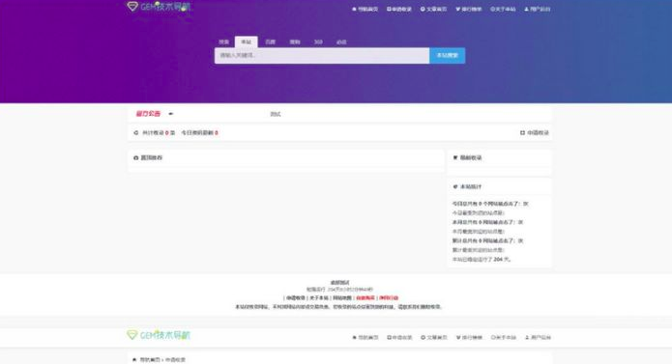The width and height of the screenshot is (672, 364).
Task: Open 排行榜单 in the purple header
Action: [469, 9]
